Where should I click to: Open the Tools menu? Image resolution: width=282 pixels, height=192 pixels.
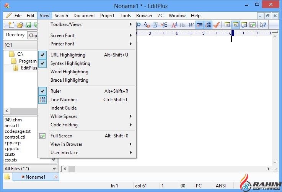click(126, 16)
